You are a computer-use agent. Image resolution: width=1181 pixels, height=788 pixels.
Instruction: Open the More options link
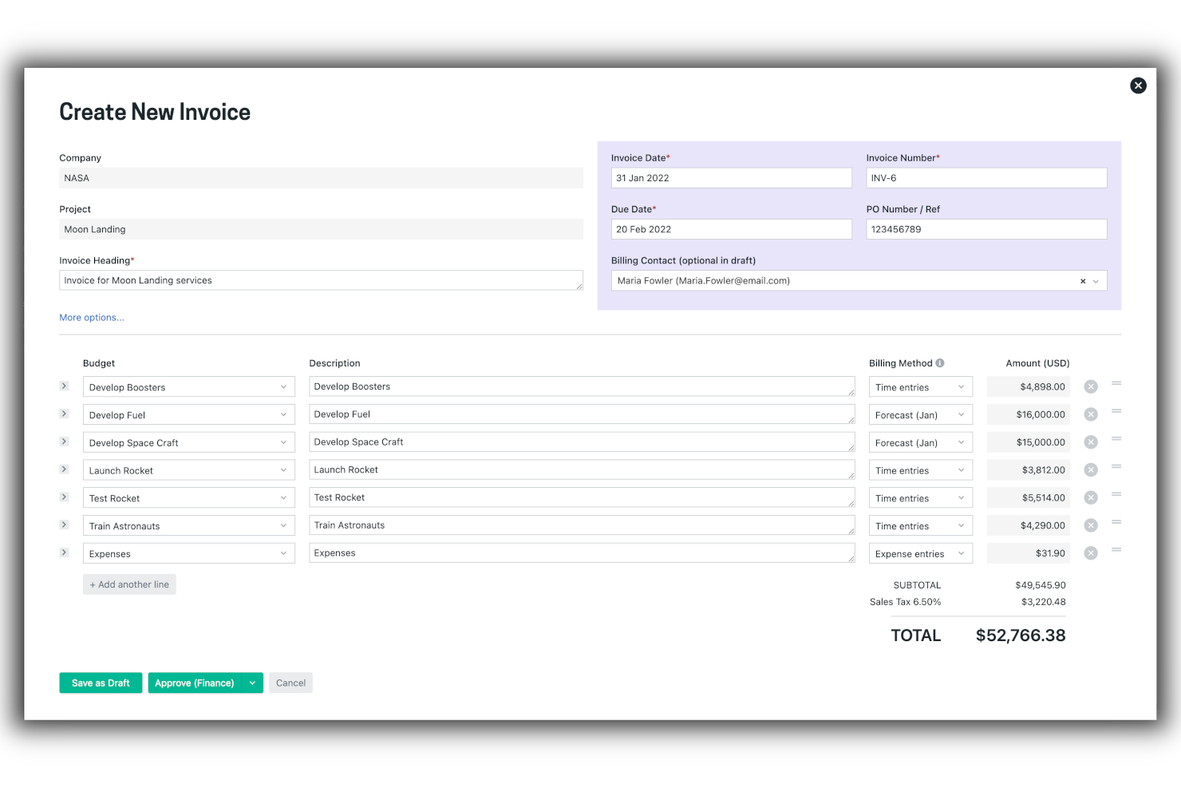(x=92, y=318)
